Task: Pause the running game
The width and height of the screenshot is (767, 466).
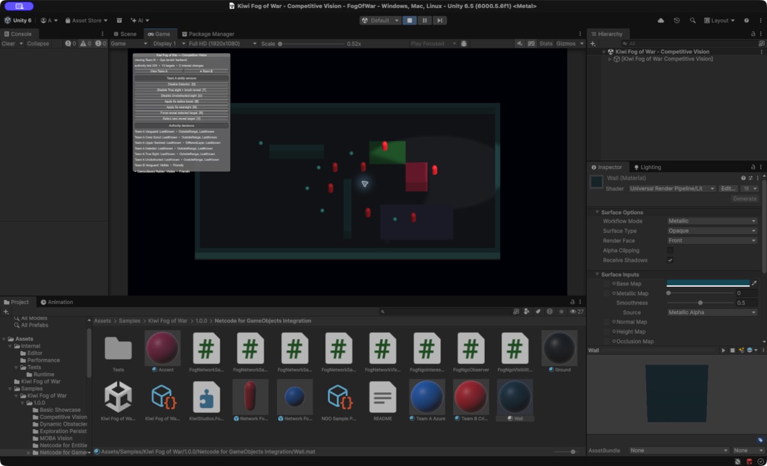Action: click(424, 20)
